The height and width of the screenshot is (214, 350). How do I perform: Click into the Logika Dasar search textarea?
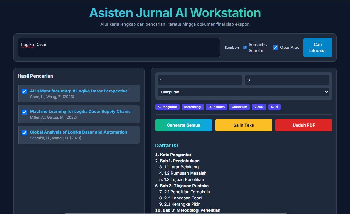coord(119,48)
